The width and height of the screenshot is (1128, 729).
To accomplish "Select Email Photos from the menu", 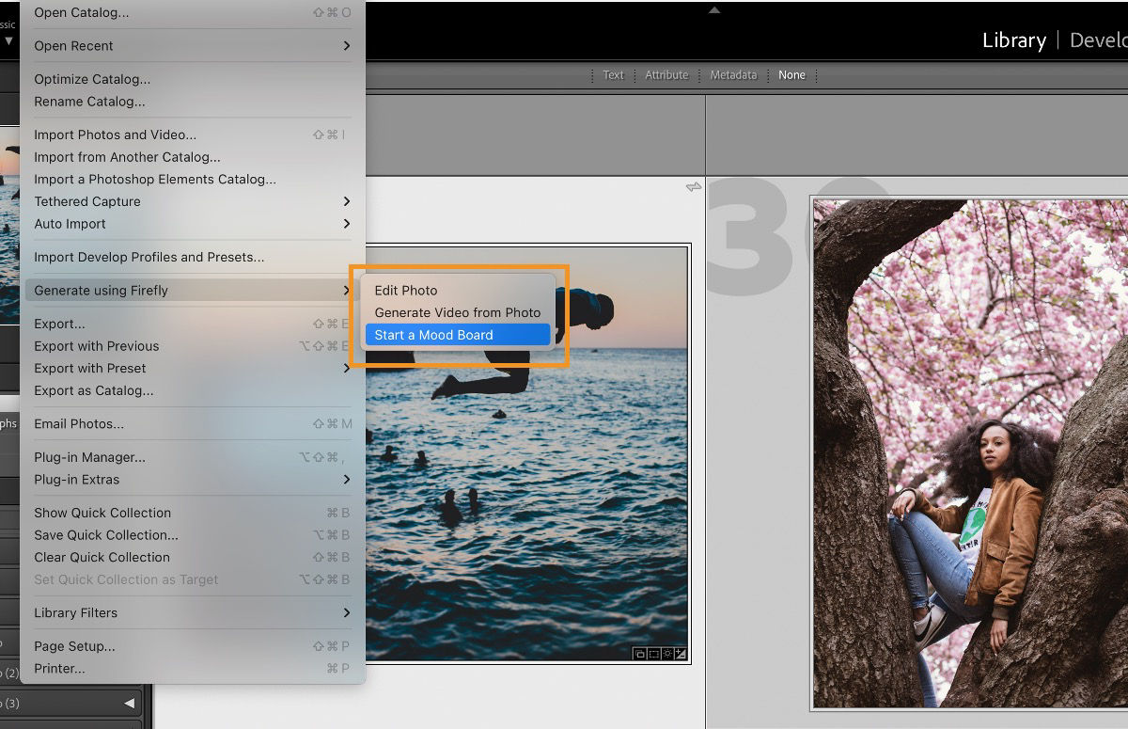I will pyautogui.click(x=79, y=423).
